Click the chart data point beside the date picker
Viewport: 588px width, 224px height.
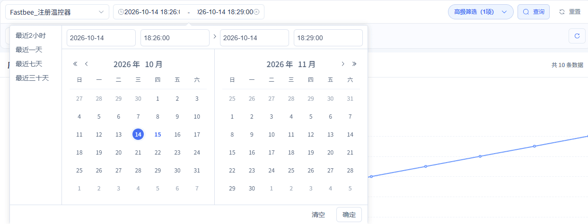tap(371, 177)
